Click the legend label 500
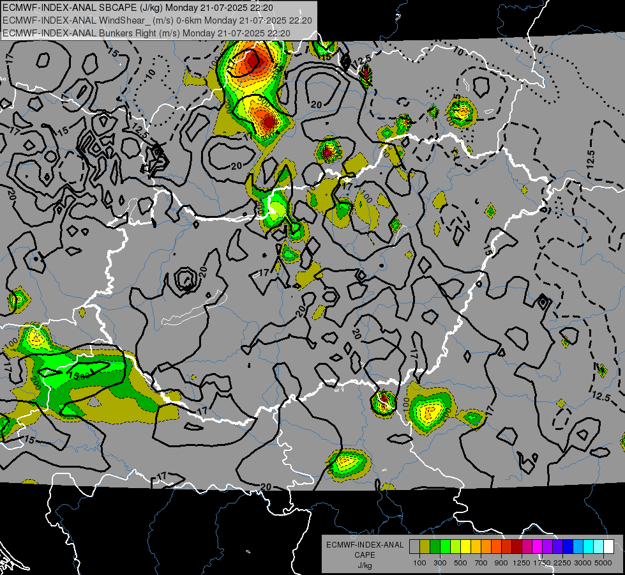The image size is (625, 575). click(461, 563)
